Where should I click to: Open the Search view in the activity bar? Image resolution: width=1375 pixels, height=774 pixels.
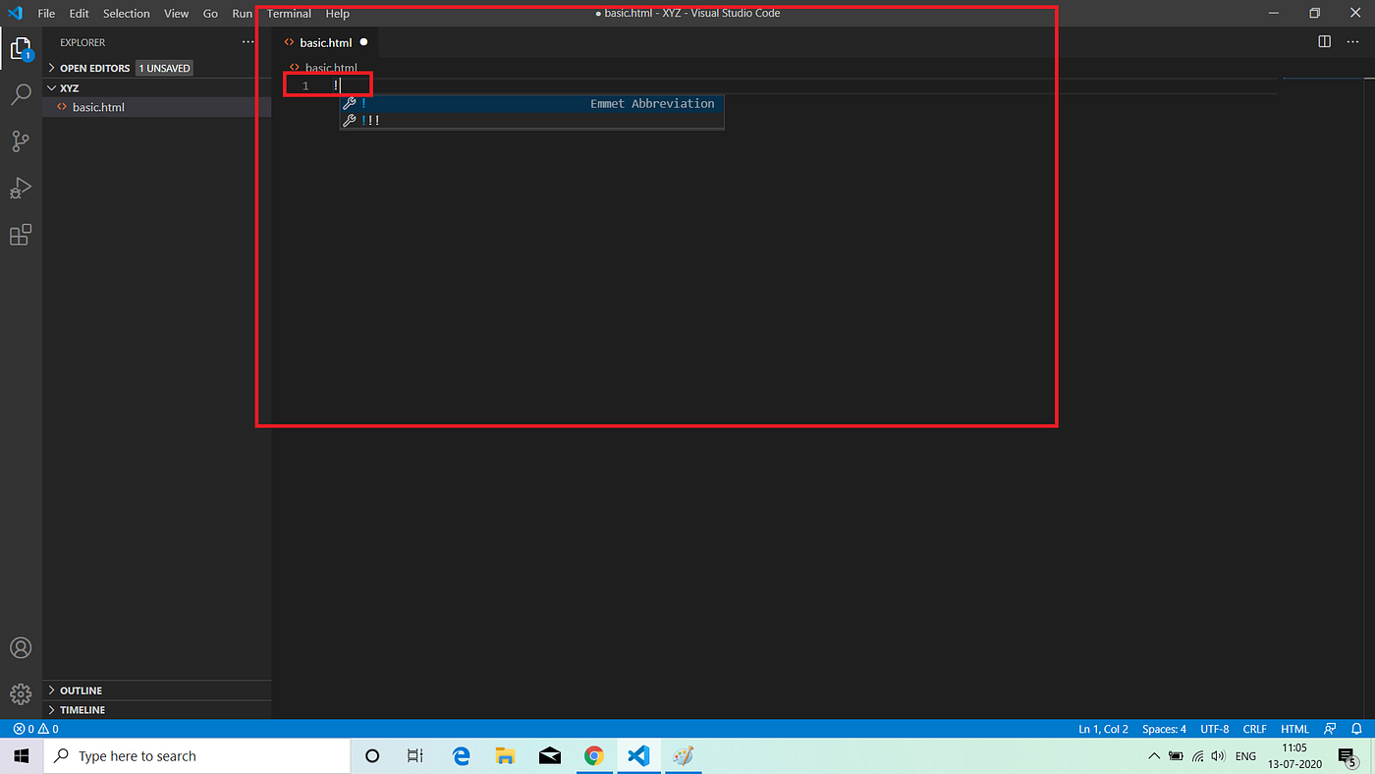point(22,93)
